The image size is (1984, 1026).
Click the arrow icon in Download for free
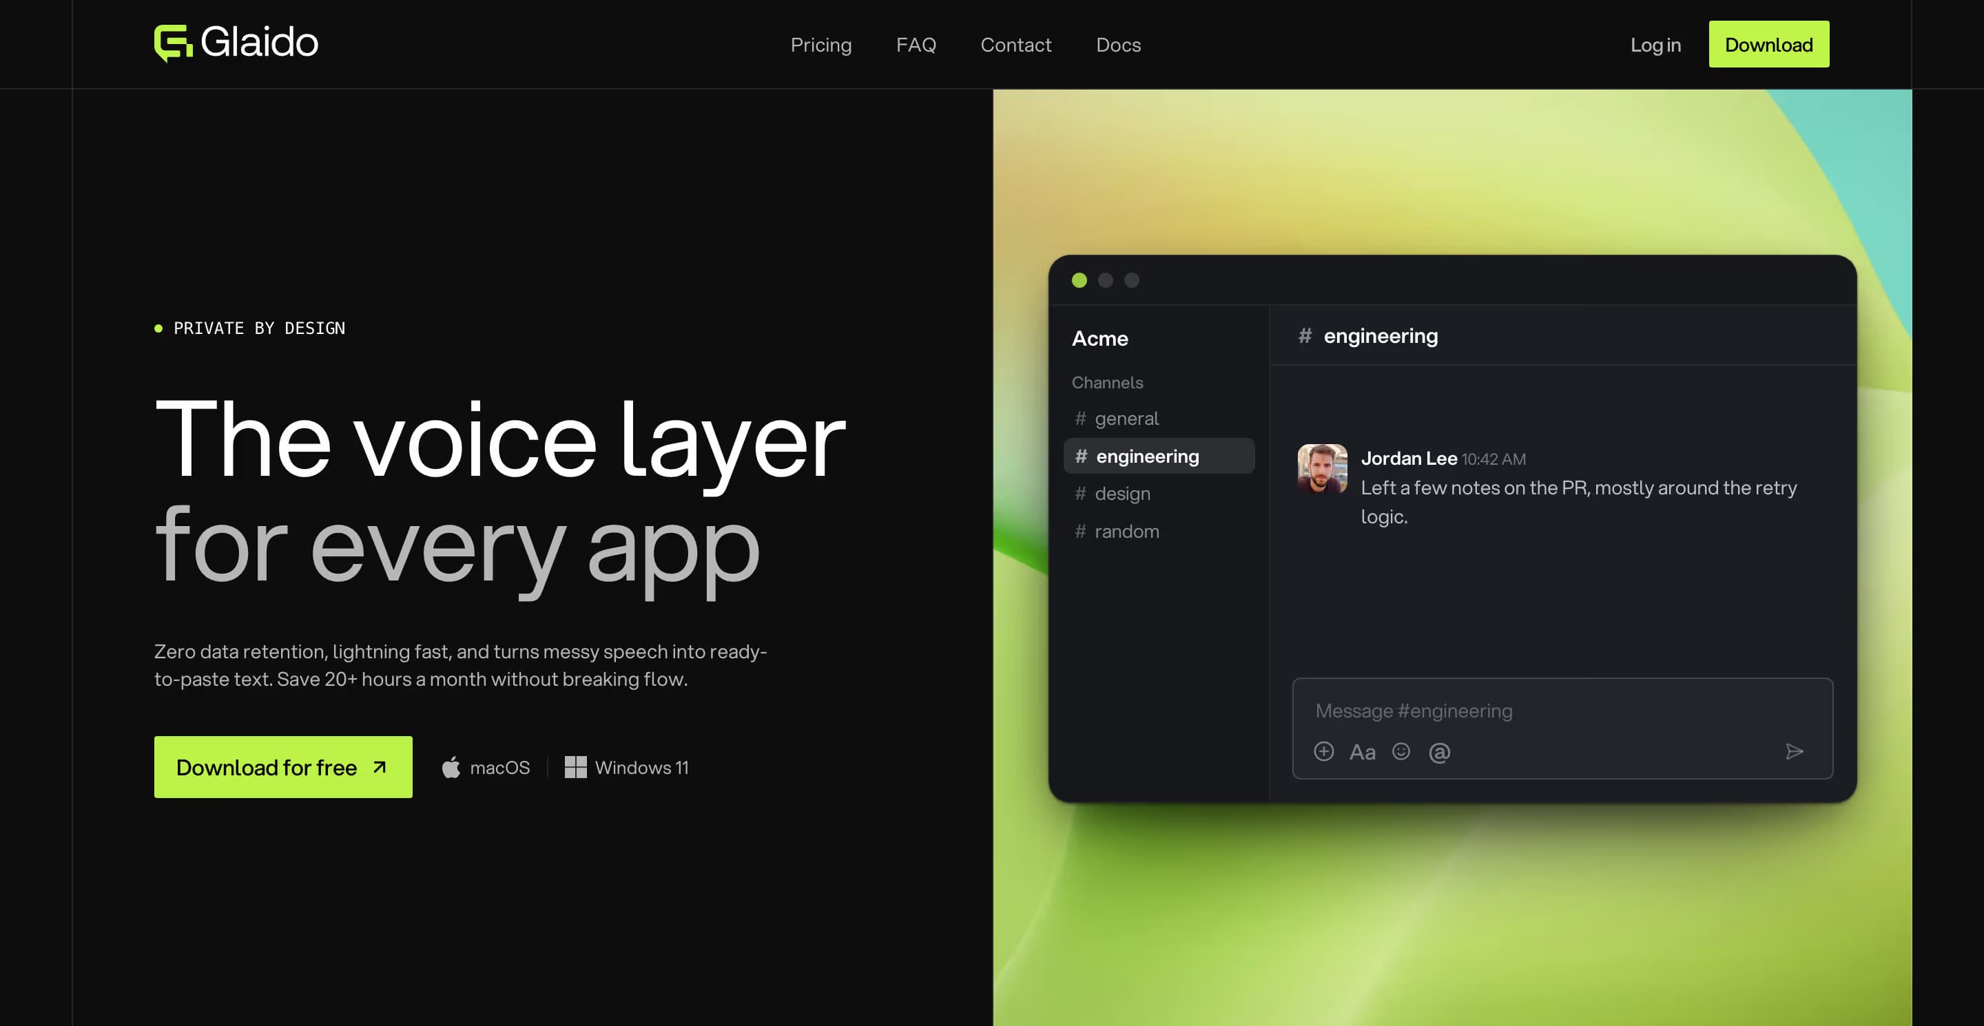pos(379,766)
